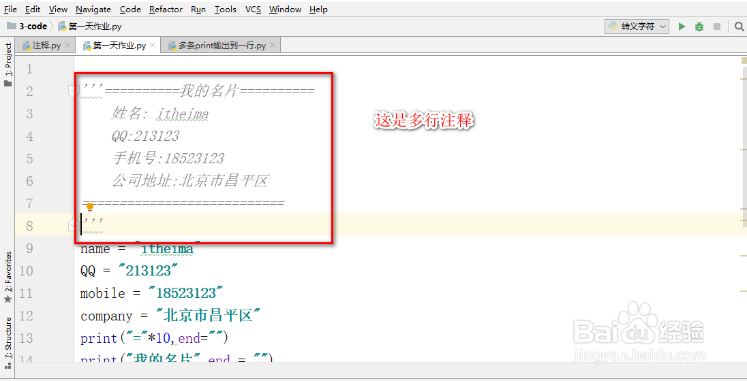
Task: Click the company = "北京市昌平区" code line
Action: coord(171,316)
